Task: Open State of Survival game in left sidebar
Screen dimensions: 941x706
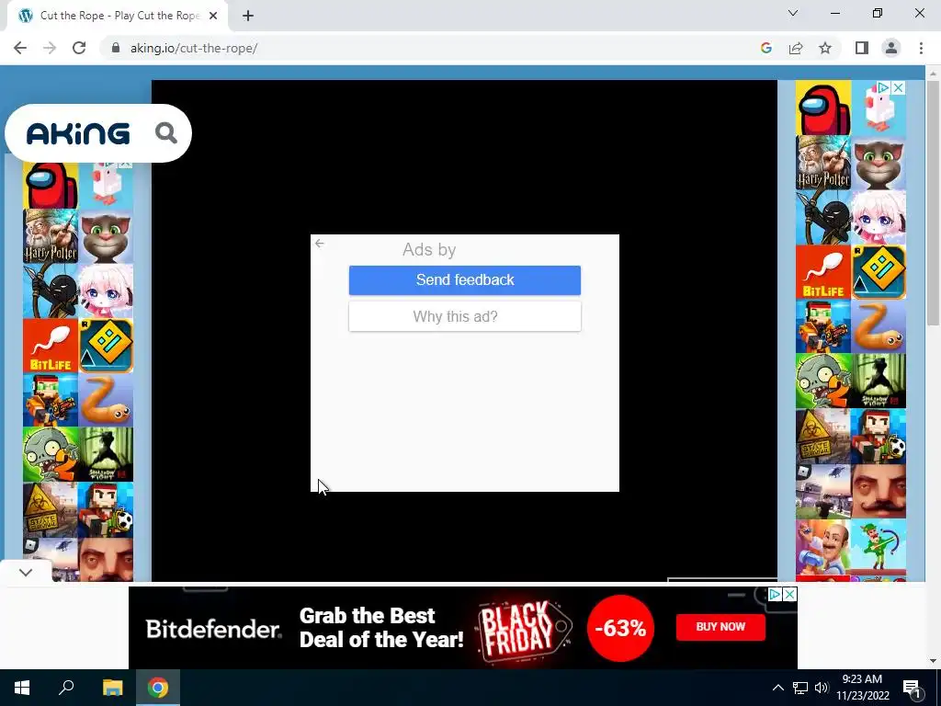Action: coord(51,509)
